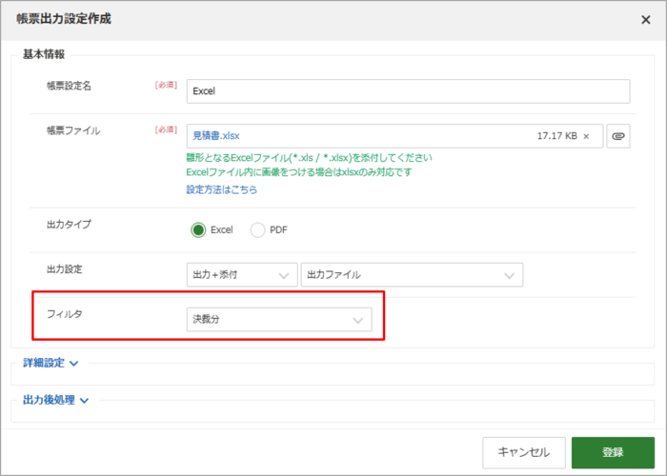Select the Excel output type radio button
Image resolution: width=667 pixels, height=476 pixels.
point(198,230)
